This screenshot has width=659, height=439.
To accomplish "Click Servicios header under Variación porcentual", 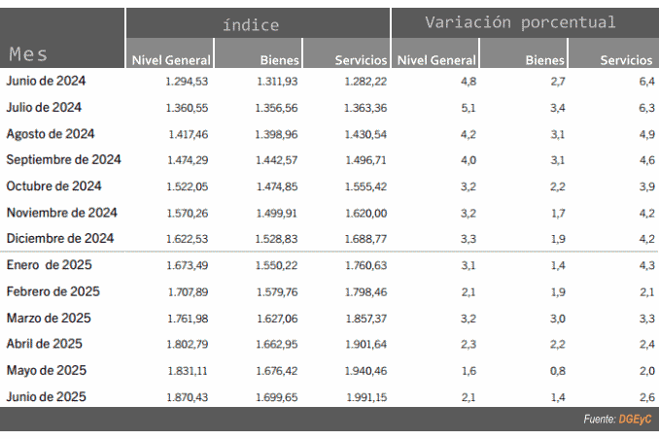I will (626, 60).
